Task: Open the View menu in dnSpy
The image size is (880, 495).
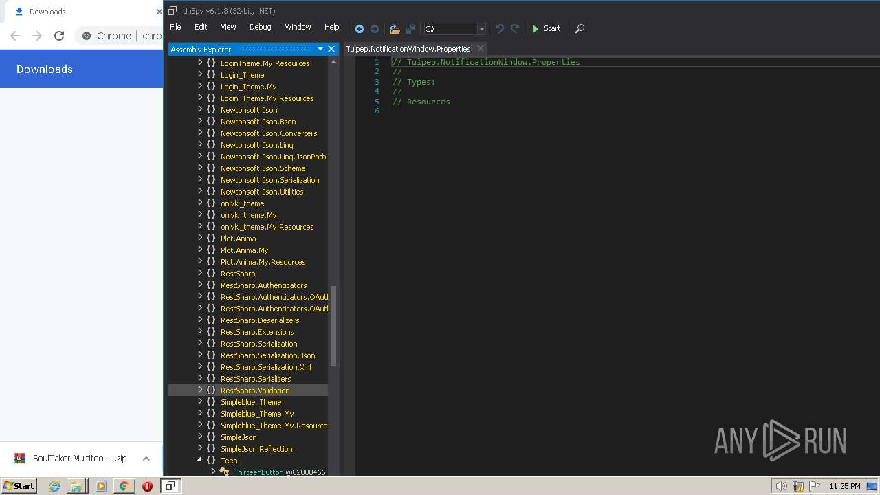Action: click(228, 27)
